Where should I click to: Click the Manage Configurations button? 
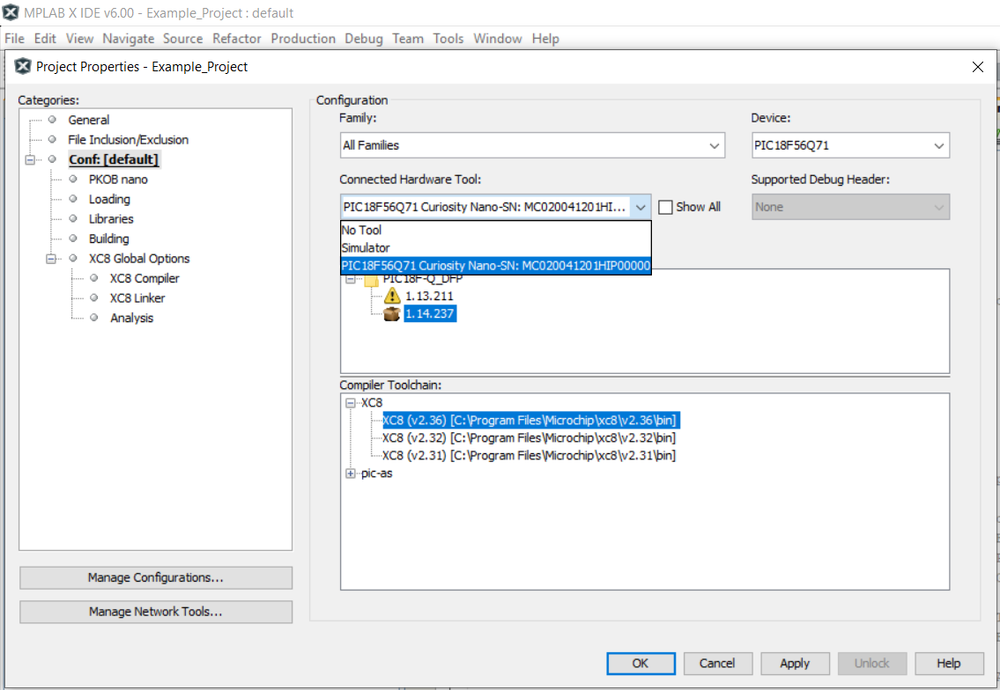[155, 578]
